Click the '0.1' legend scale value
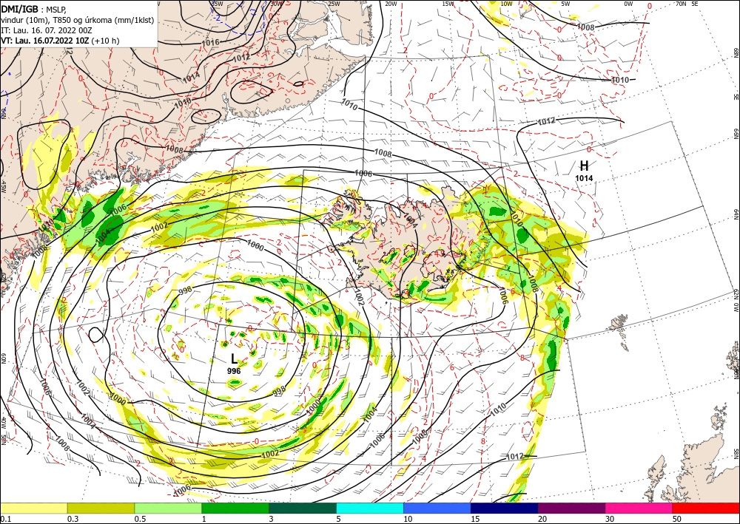This screenshot has height=524, width=740. pyautogui.click(x=5, y=519)
